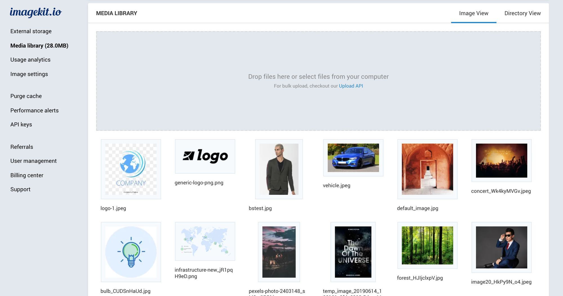Click the file drop upload area
The image size is (563, 296).
point(318,81)
